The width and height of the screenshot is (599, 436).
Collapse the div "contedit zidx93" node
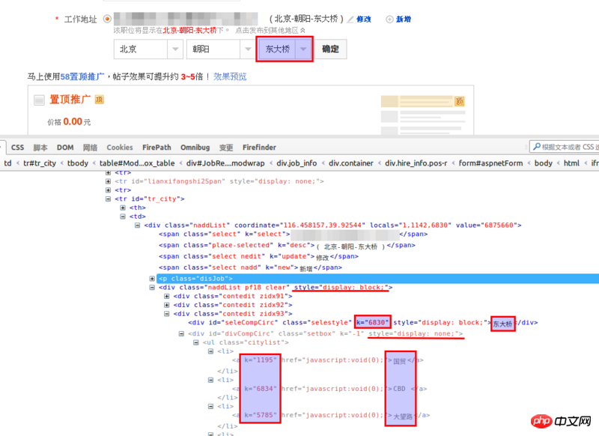pyautogui.click(x=166, y=314)
